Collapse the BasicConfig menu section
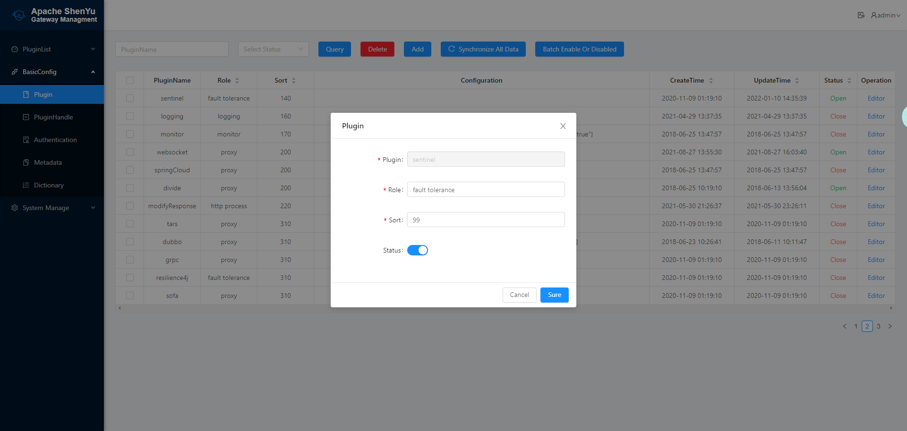The height and width of the screenshot is (431, 907). 93,72
